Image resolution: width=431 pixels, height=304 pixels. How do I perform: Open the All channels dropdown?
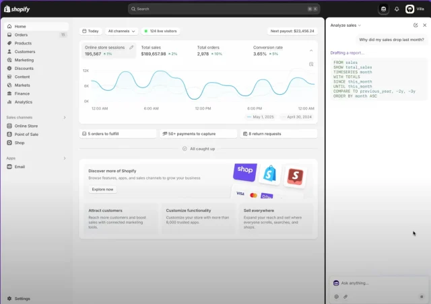pyautogui.click(x=121, y=31)
